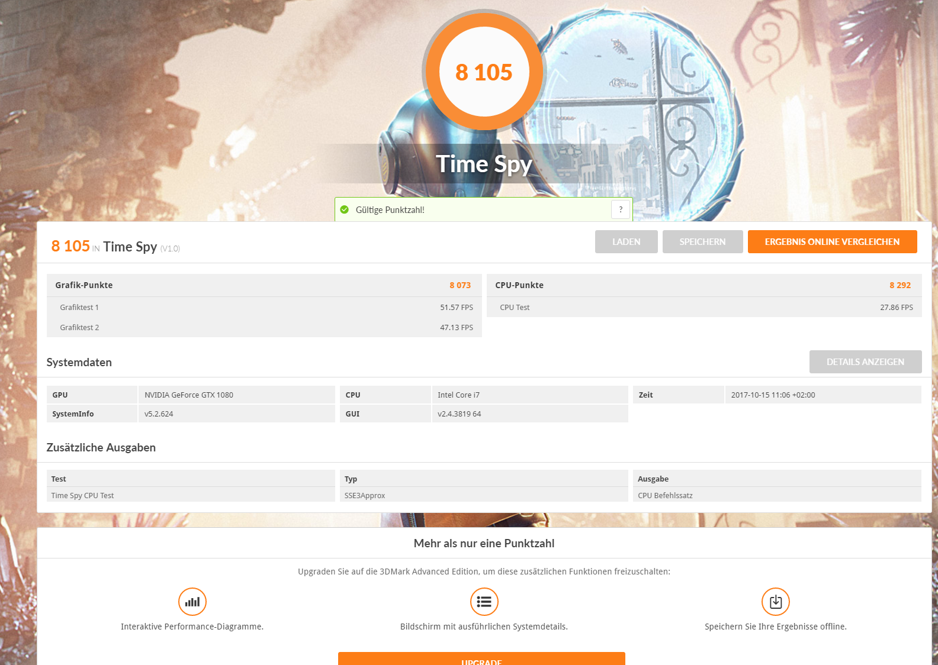Click the 8 105 IN Time Spy panel title
Viewport: 938px width, 665px height.
pos(115,246)
